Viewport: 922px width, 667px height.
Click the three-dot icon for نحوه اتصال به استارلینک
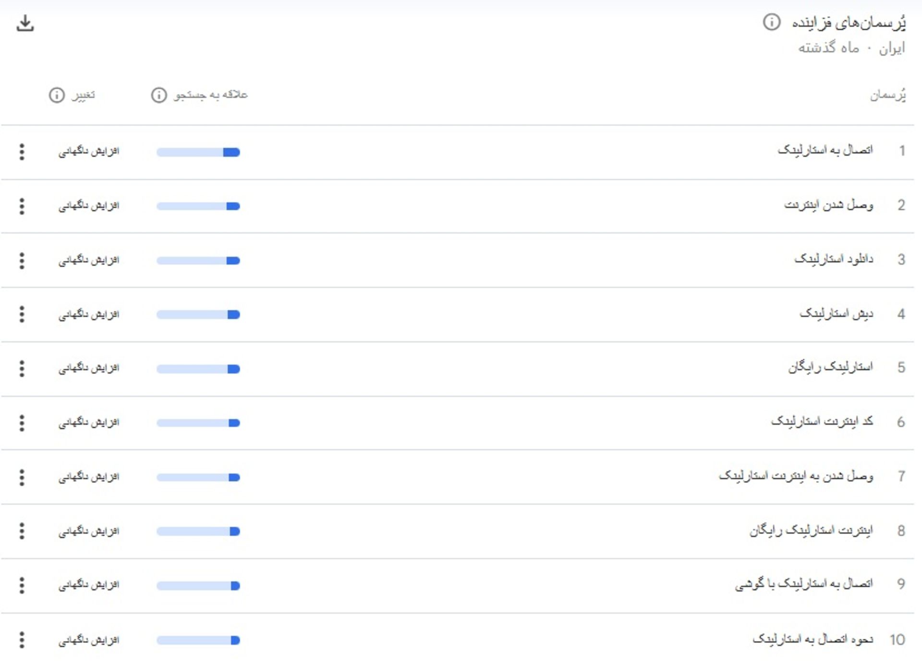[x=21, y=640]
